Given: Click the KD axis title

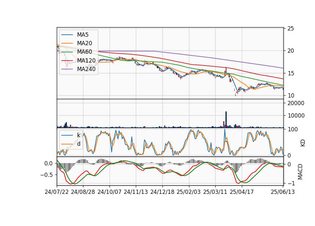Looking at the screenshot, I should (x=303, y=143).
